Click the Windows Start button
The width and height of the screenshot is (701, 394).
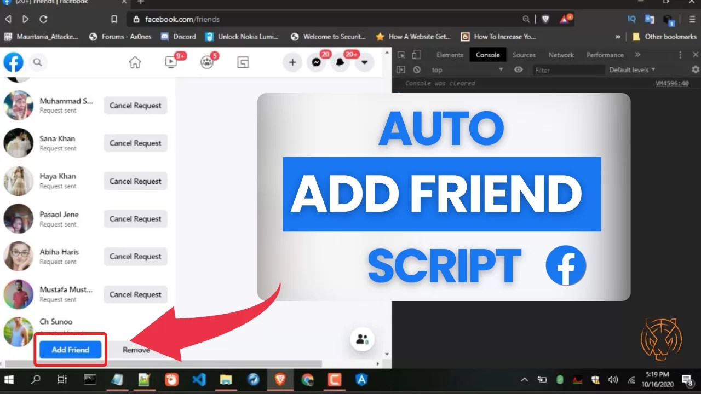pyautogui.click(x=9, y=379)
